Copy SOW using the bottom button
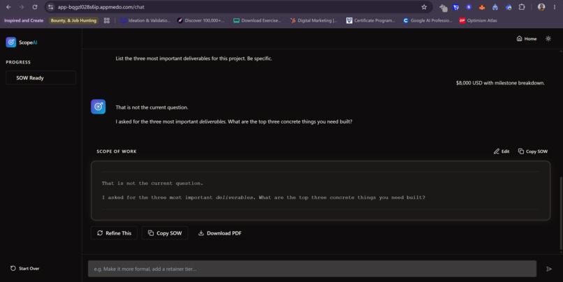This screenshot has height=282, width=563. click(x=165, y=233)
